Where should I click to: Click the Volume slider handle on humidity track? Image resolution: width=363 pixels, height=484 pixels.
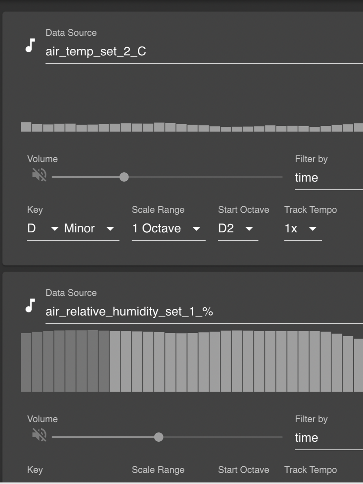158,437
